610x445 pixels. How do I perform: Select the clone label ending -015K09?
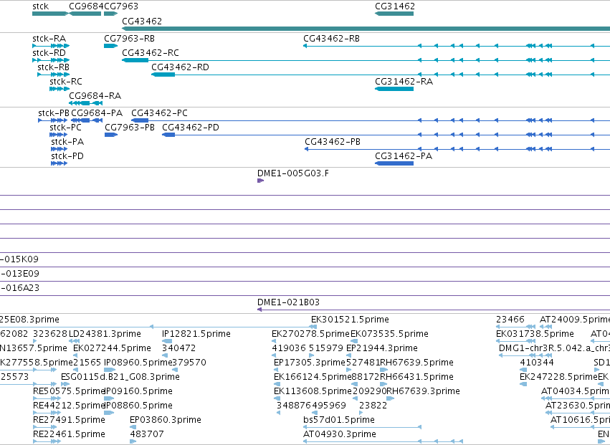pos(19,259)
